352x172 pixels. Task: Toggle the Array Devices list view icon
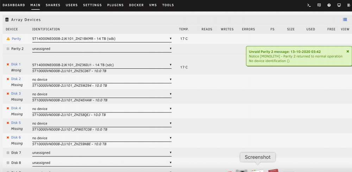[x=345, y=19]
